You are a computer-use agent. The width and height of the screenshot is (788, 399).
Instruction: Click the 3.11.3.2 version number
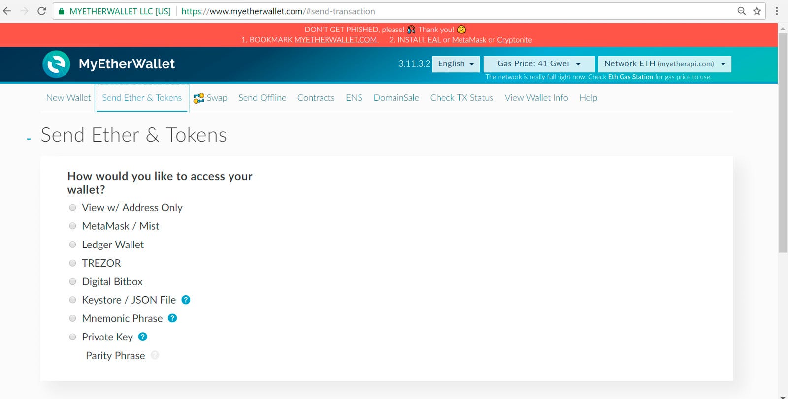coord(414,63)
